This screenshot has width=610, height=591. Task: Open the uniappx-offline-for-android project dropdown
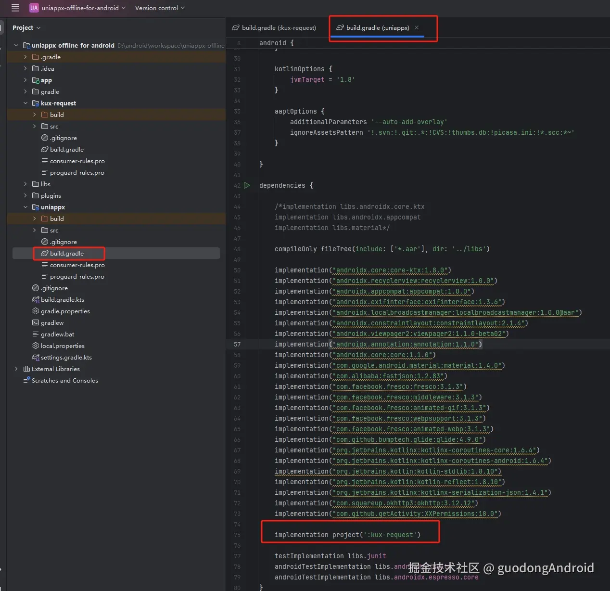tap(84, 8)
